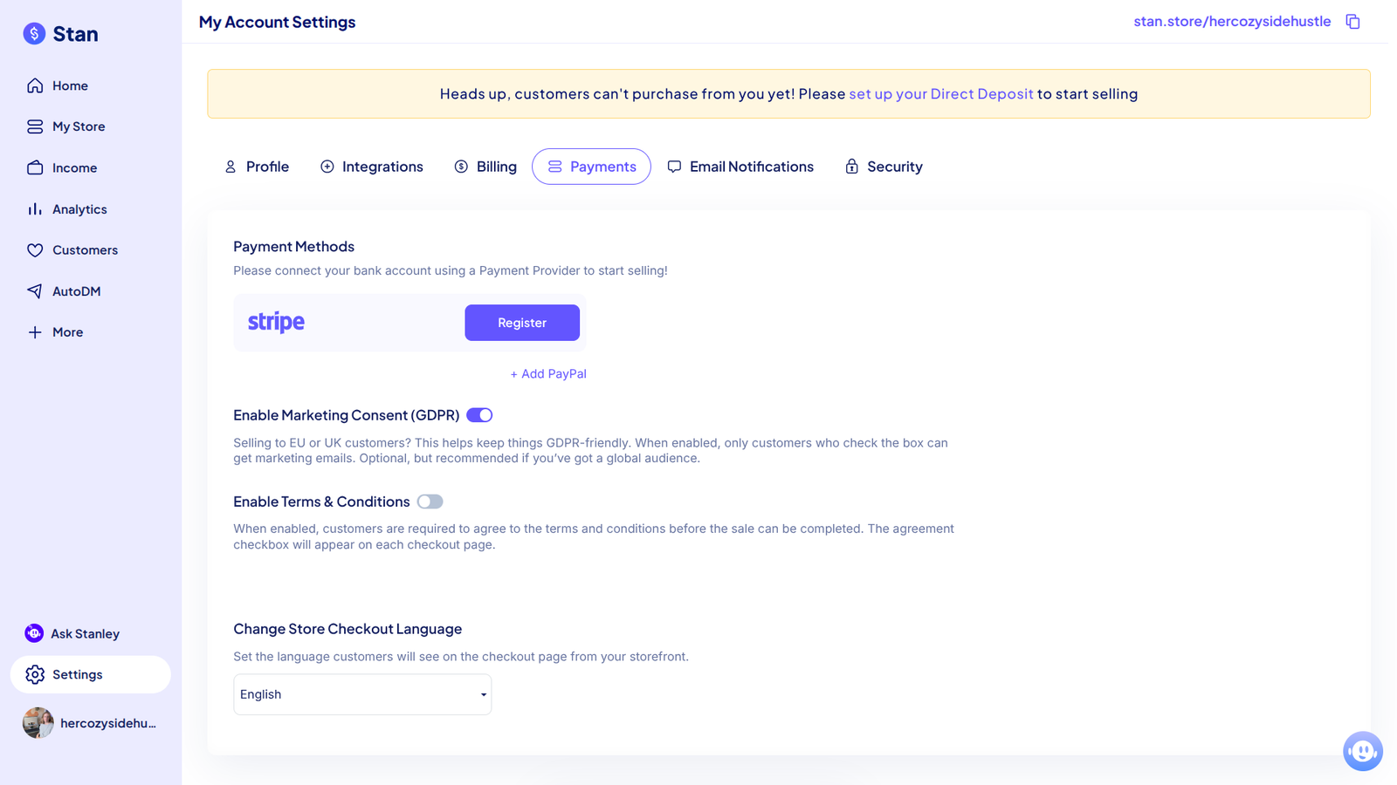Open the chat widget smiley icon
This screenshot has width=1397, height=785.
coord(1362,751)
